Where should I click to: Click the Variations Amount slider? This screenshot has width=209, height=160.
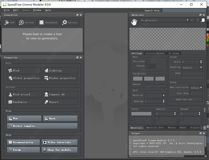tap(153, 84)
